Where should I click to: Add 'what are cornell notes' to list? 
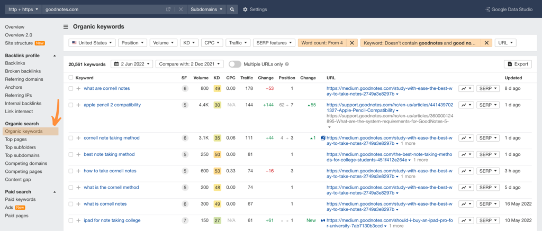78,88
